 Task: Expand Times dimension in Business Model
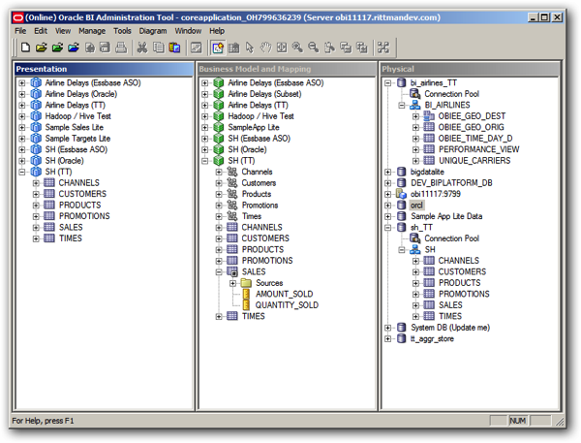pos(219,216)
